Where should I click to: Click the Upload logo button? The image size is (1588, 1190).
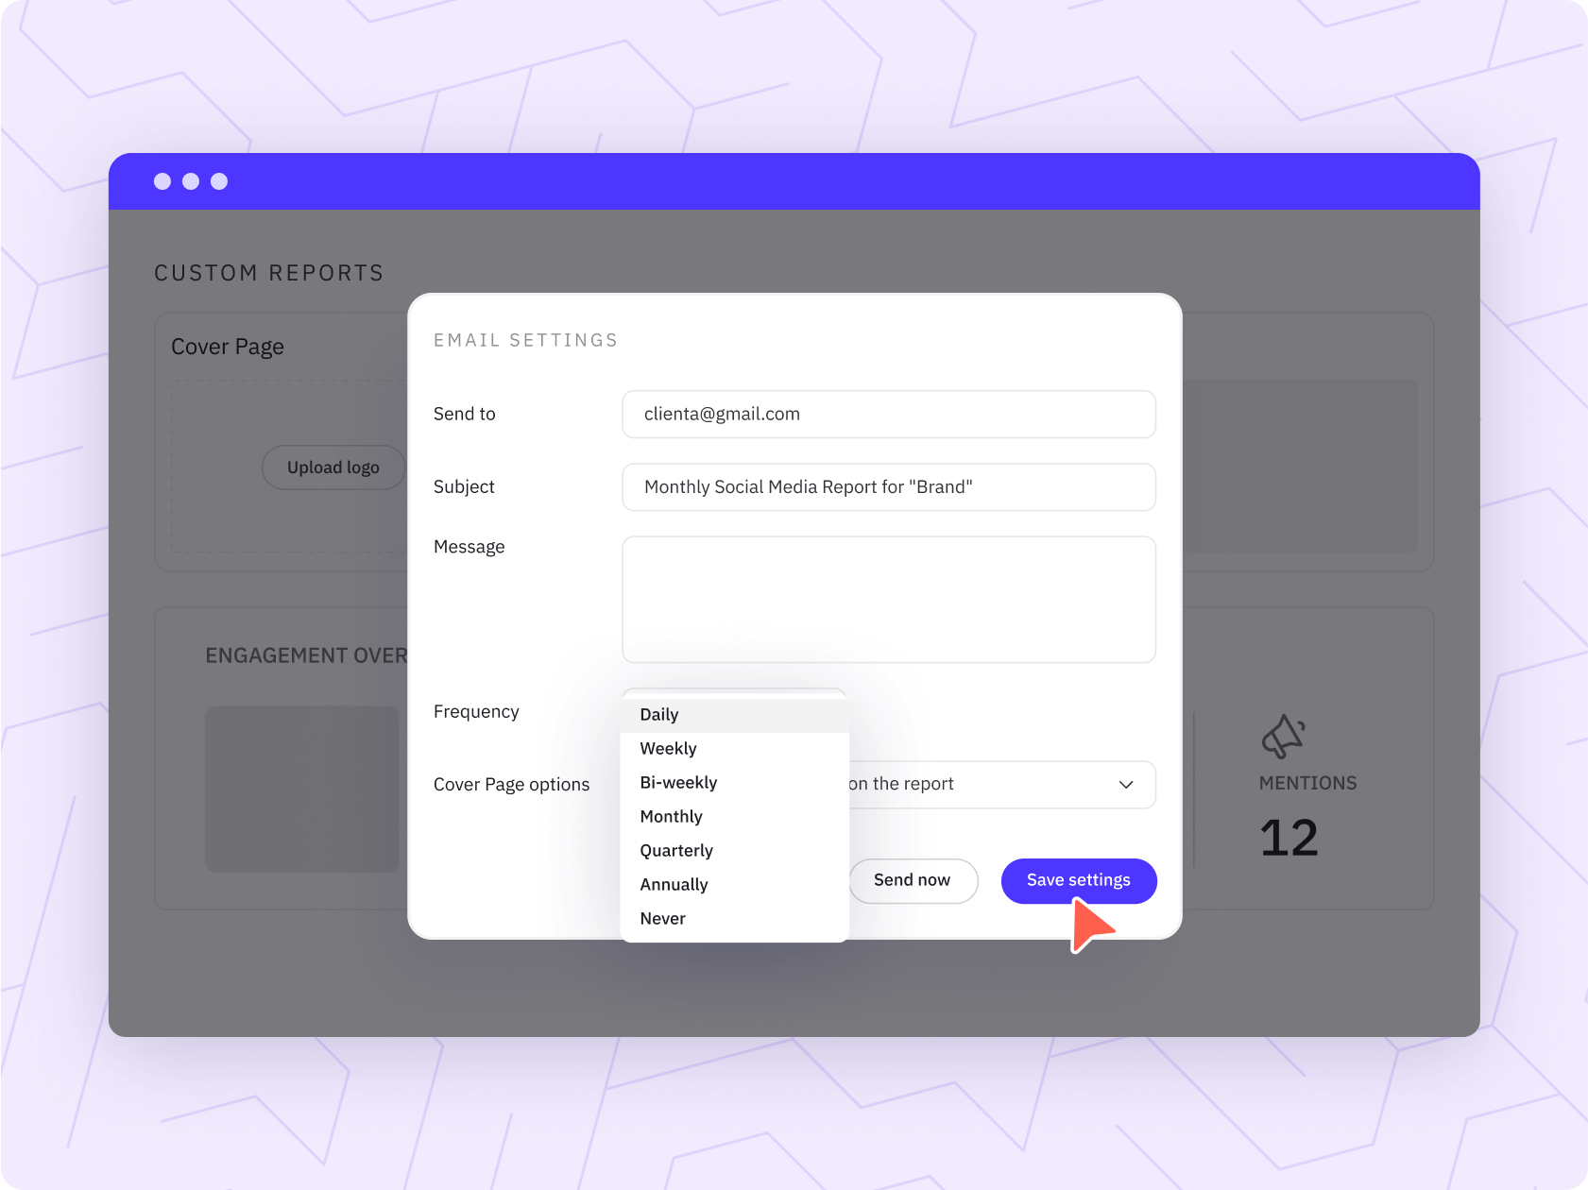pos(333,467)
